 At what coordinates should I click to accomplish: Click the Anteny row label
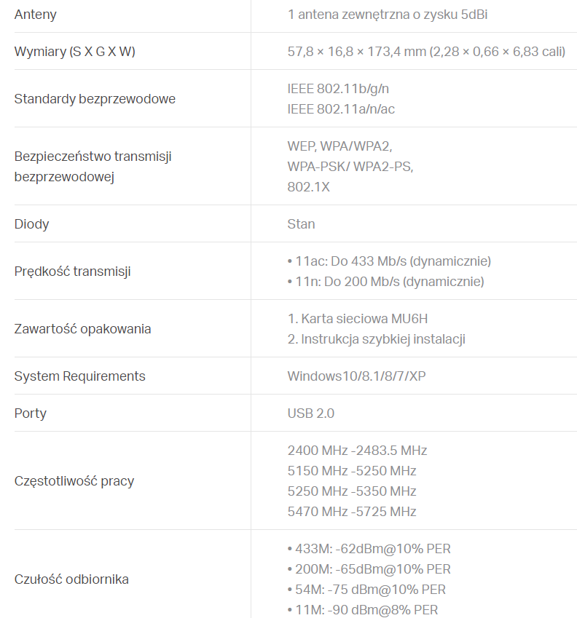pos(36,15)
